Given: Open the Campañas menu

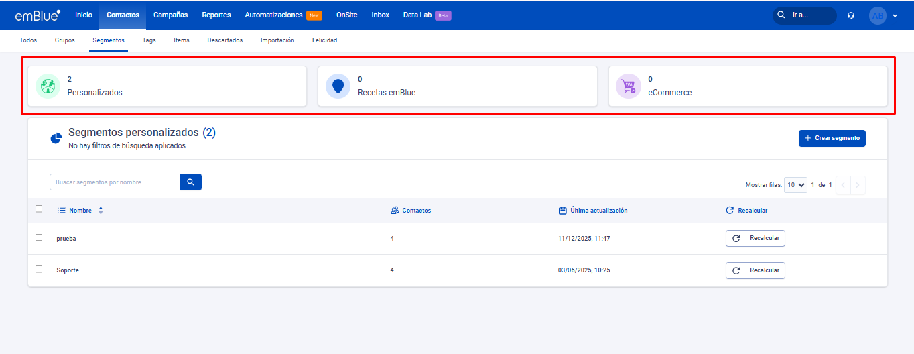Looking at the screenshot, I should (170, 15).
